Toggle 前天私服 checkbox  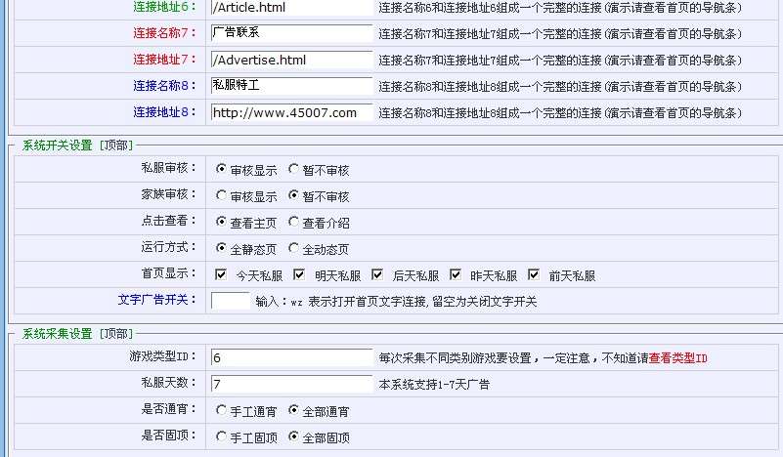(x=534, y=274)
